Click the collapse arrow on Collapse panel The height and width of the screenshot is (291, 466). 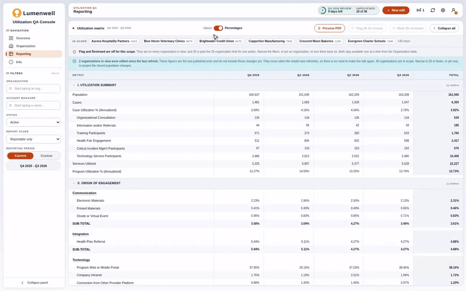pyautogui.click(x=23, y=283)
